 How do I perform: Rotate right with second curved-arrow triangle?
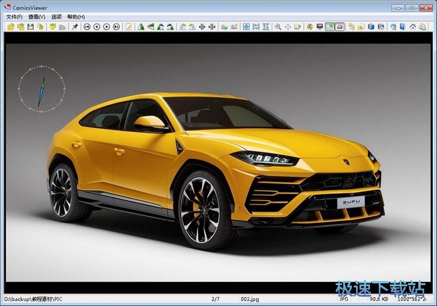pos(170,27)
